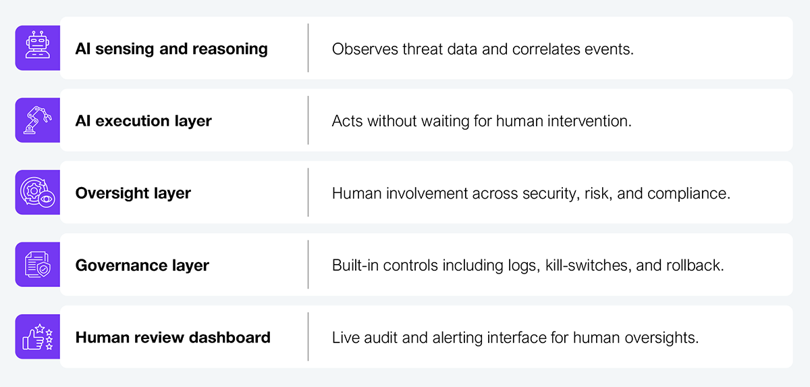Viewport: 810px width, 387px height.
Task: Select the Human review dashboard title
Action: pyautogui.click(x=173, y=337)
